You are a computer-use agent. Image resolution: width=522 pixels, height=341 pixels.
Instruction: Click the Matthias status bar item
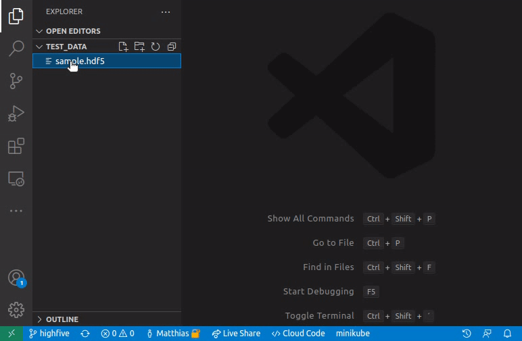click(174, 334)
